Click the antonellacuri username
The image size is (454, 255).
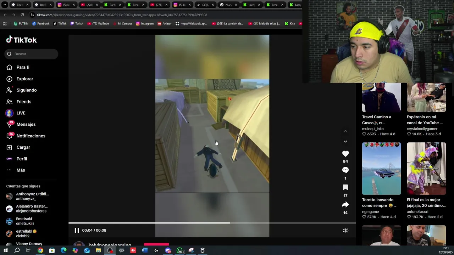(417, 212)
